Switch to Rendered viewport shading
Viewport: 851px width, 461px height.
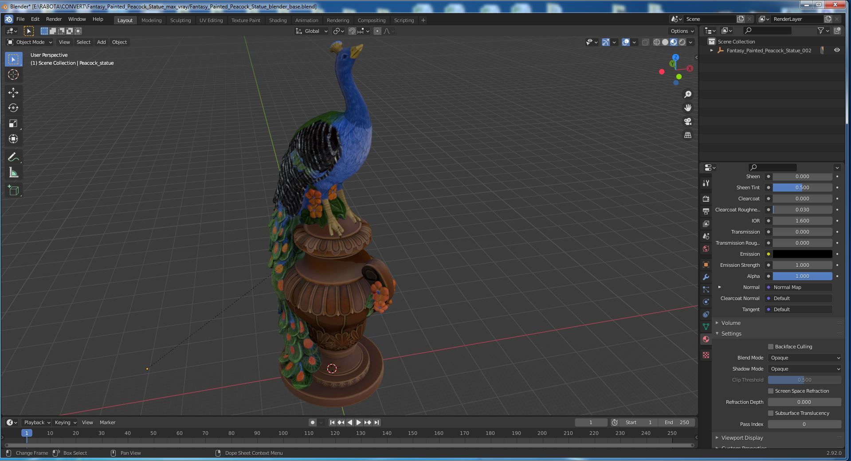point(682,42)
